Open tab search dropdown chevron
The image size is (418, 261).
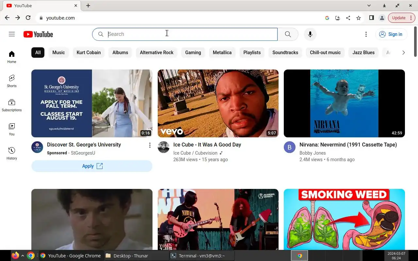pos(369,6)
